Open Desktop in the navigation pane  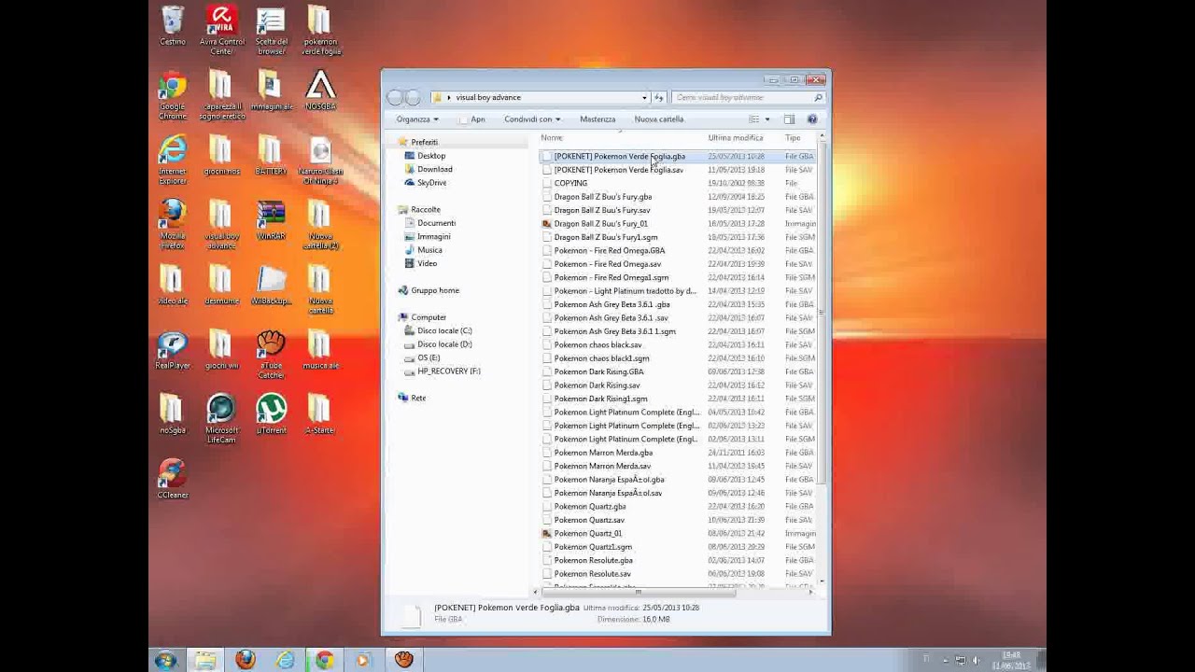pos(430,156)
